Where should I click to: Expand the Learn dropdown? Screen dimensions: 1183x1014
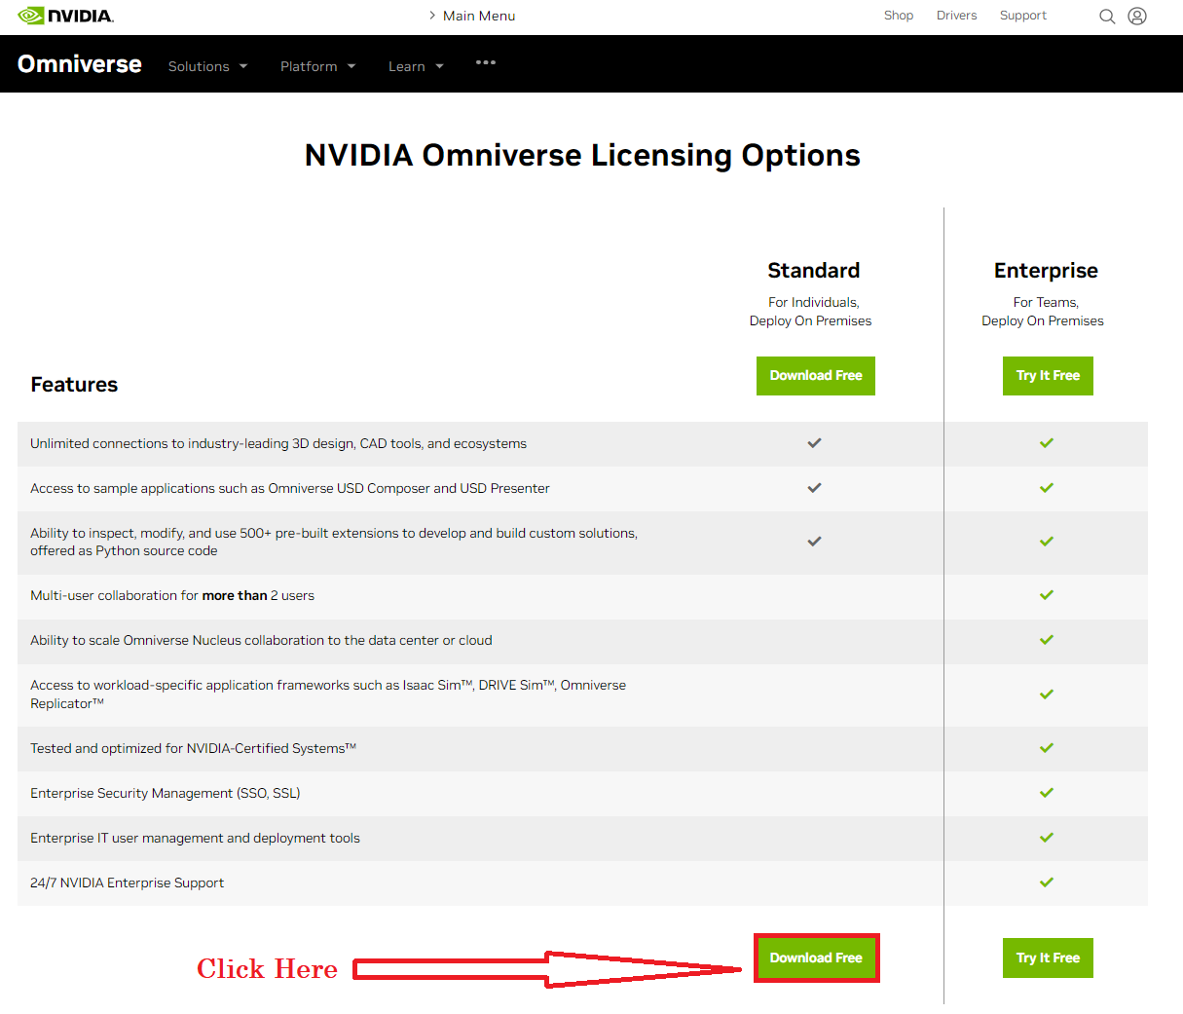click(416, 66)
